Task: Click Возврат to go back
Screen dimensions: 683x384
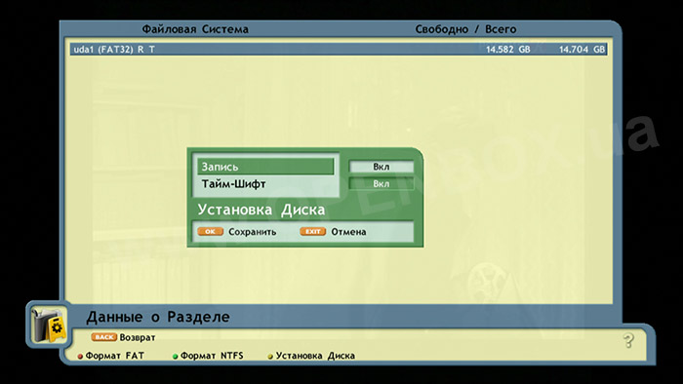Action: [138, 337]
